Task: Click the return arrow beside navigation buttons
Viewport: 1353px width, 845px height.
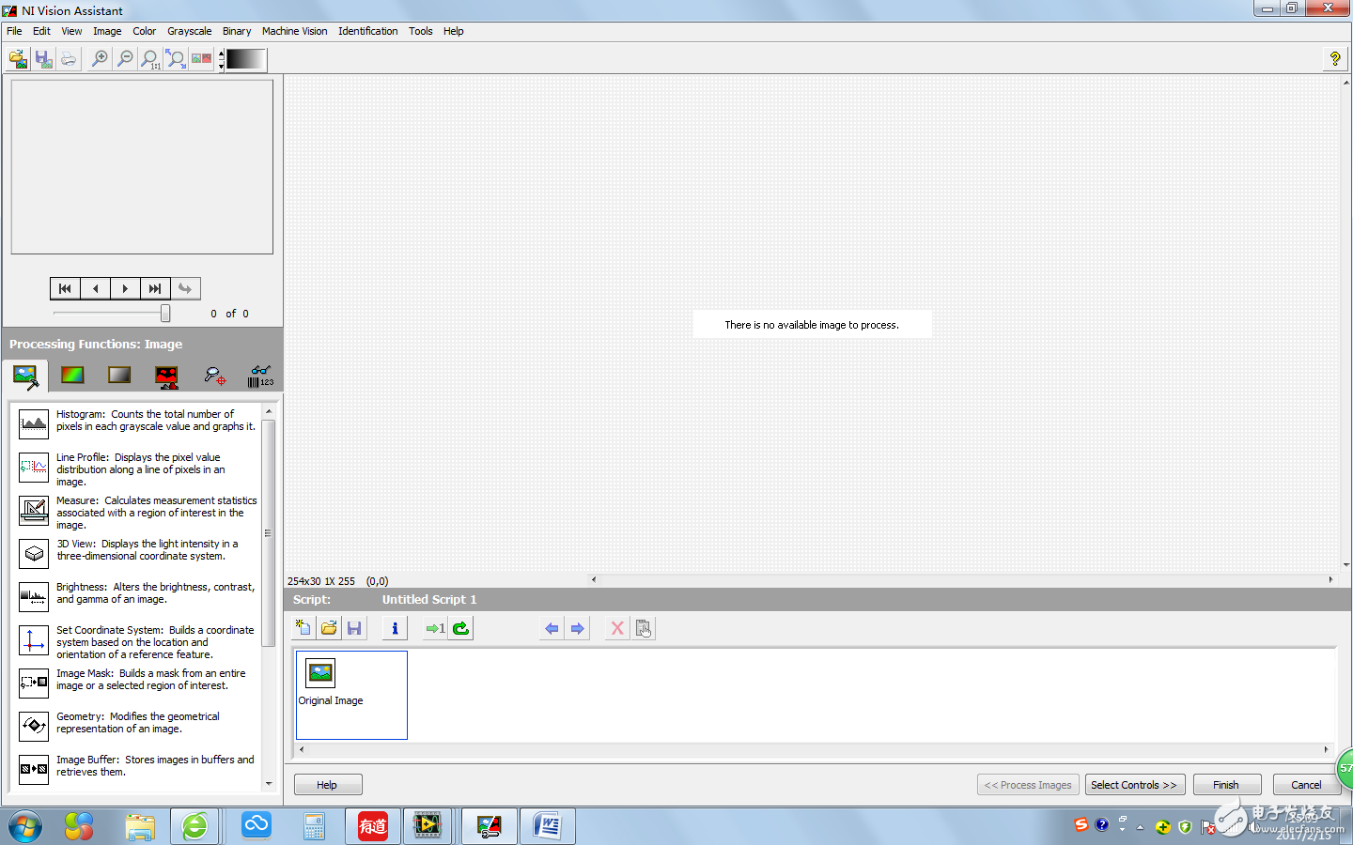Action: pyautogui.click(x=185, y=288)
